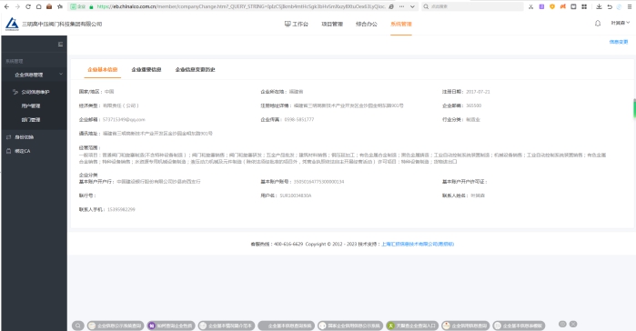Click the email value ending @qq.com
636x331 pixels.
pos(124,119)
